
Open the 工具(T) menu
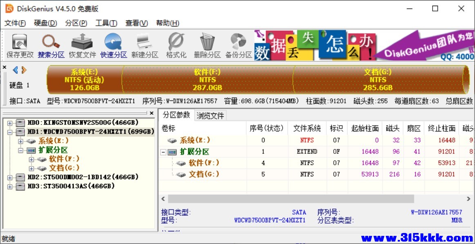[x=106, y=23]
